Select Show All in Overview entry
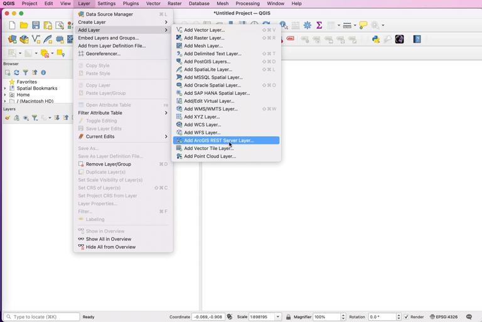This screenshot has height=322, width=482. [123, 239]
